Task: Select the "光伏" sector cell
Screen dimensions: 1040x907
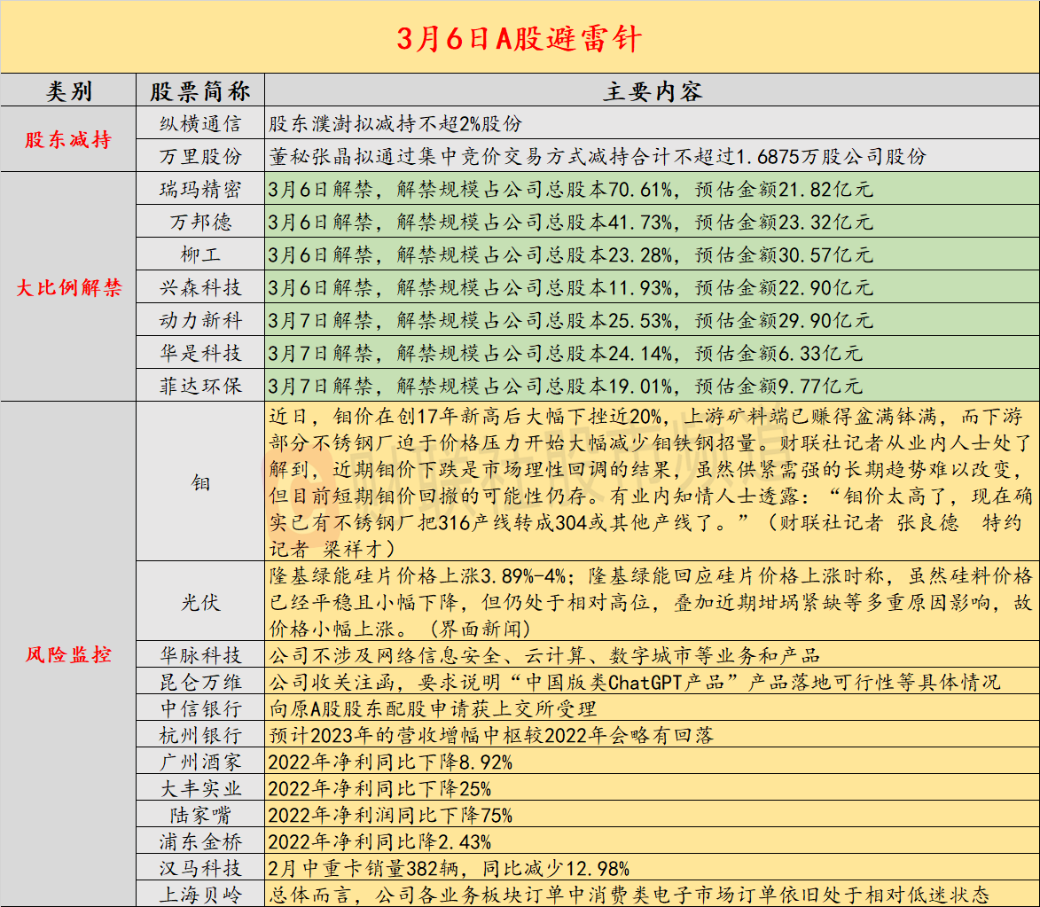Action: (200, 602)
